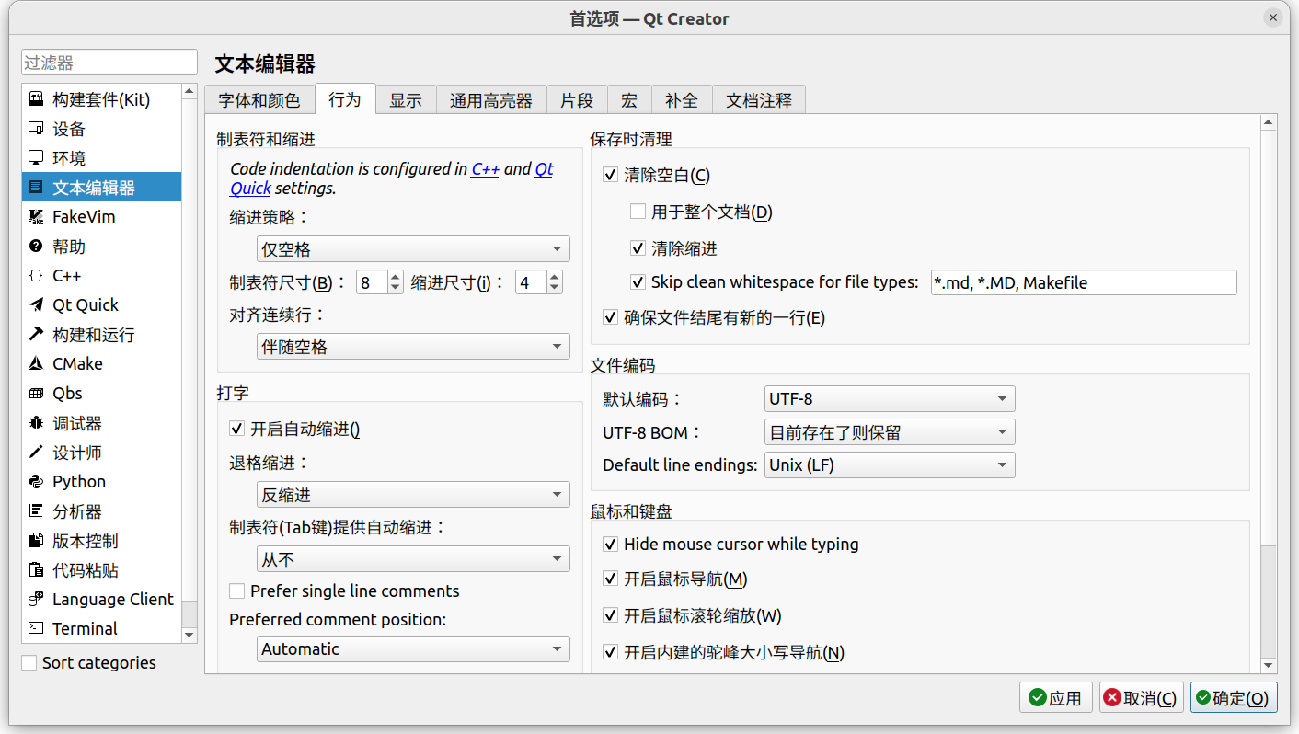
Task: Select the 设备 devices icon
Action: pos(36,129)
